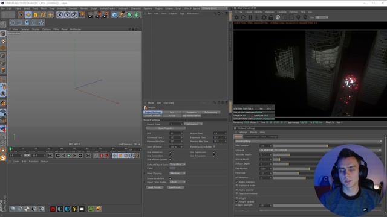Open Presets menu in Octane Settings
Viewport: 387px width, 217px height.
pyautogui.click(x=253, y=133)
